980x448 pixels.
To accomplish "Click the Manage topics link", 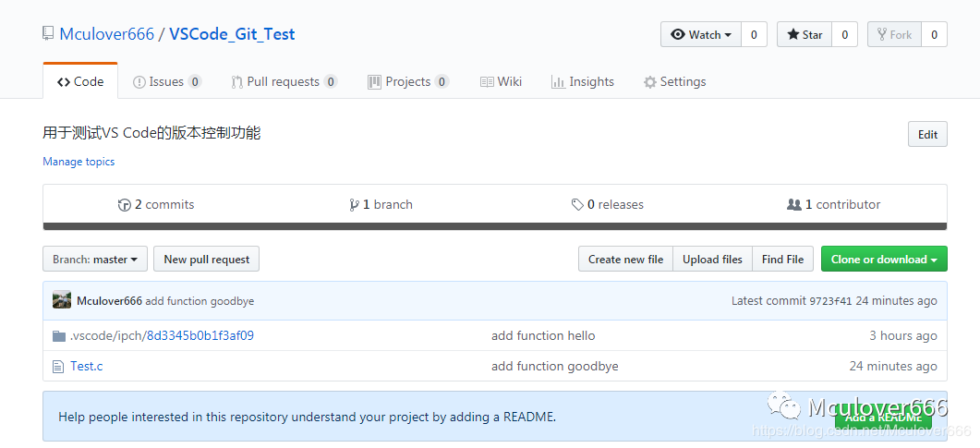I will pyautogui.click(x=79, y=162).
